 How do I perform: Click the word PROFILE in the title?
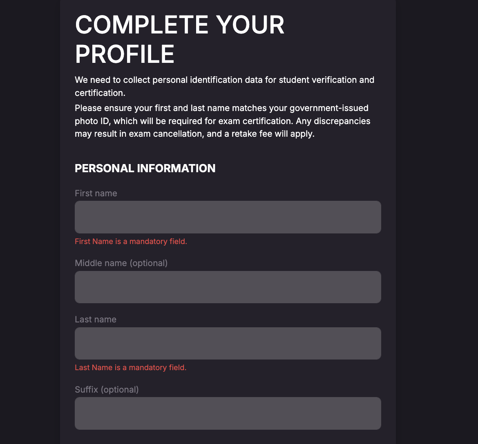125,54
